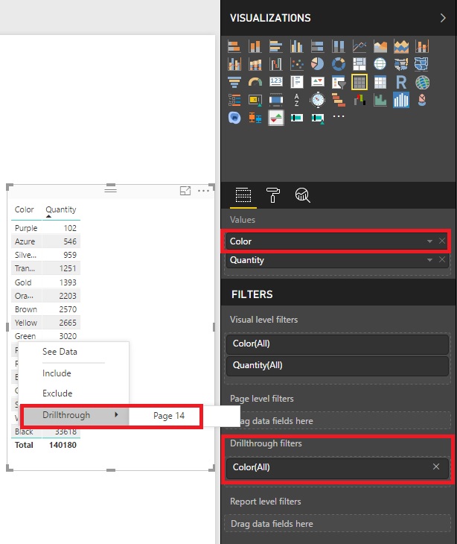Click Report level filters drop area

pyautogui.click(x=337, y=524)
